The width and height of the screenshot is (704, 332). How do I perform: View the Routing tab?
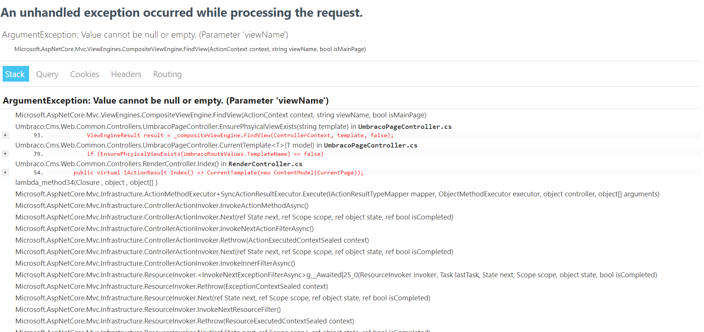coord(167,74)
